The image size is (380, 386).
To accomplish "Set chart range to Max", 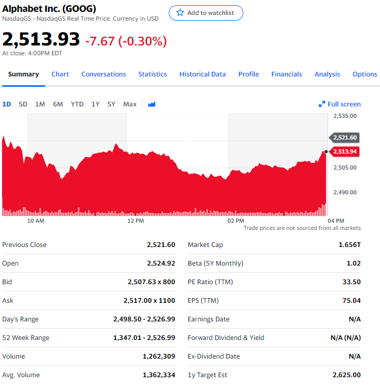I will tap(130, 104).
